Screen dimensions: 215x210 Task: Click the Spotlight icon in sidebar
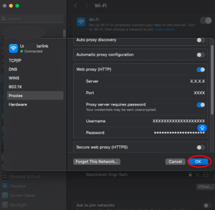(5, 205)
